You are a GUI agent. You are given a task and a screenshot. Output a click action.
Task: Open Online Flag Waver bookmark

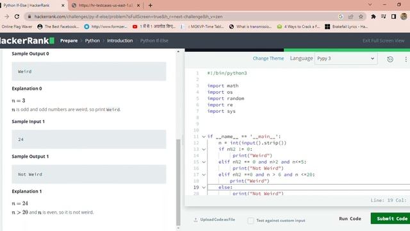coord(17,26)
